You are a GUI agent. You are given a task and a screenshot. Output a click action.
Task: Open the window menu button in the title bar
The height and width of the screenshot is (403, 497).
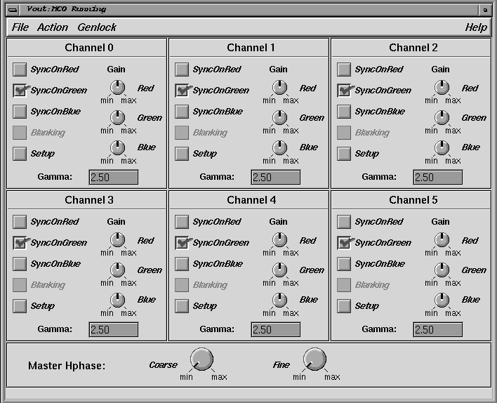tap(13, 10)
